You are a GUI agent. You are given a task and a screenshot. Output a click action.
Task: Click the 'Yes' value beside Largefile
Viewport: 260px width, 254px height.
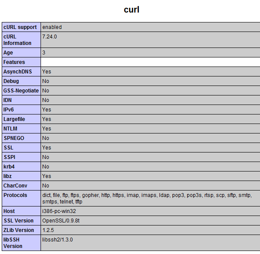click(x=47, y=119)
